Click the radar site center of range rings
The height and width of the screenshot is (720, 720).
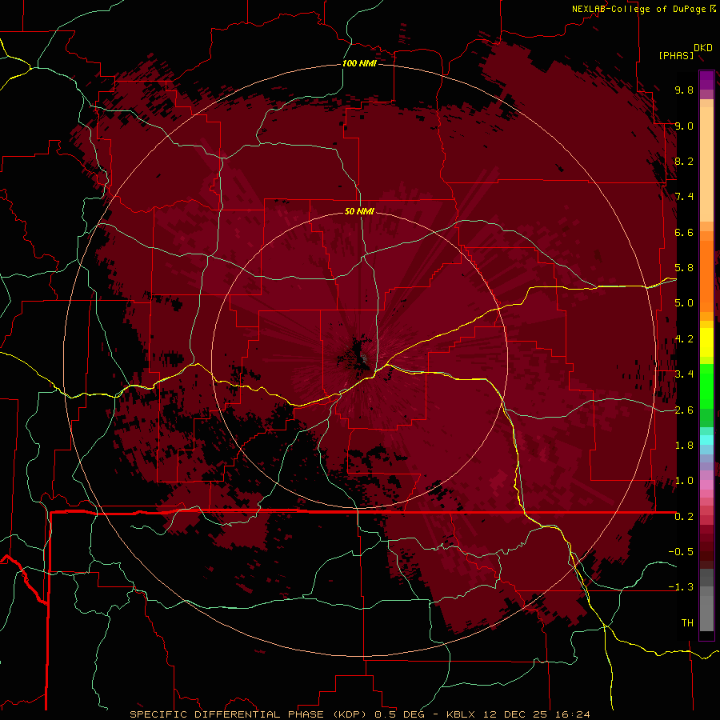pos(360,360)
